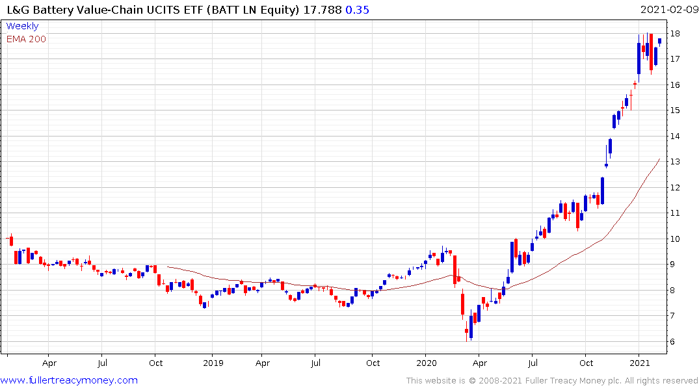Click the 16 price axis label
Screen dimensions: 699x390
pyautogui.click(x=675, y=84)
